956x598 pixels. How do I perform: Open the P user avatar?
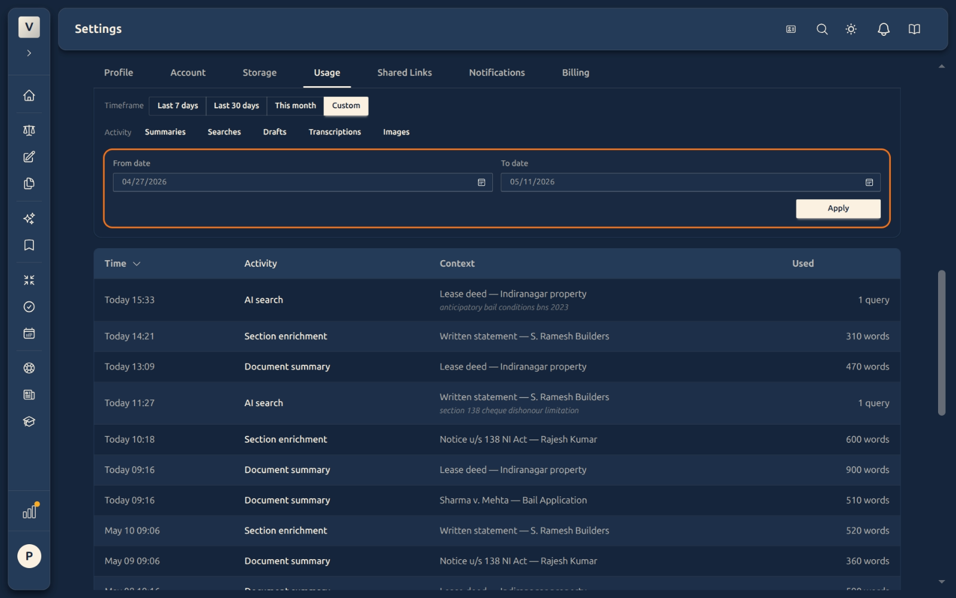tap(29, 556)
